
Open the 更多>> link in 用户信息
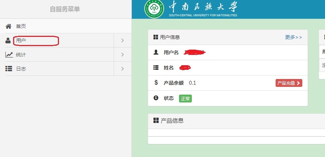tap(293, 37)
